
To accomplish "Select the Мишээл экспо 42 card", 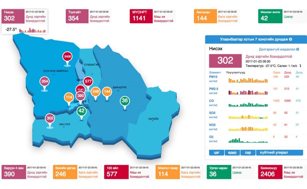I will point(282,16).
